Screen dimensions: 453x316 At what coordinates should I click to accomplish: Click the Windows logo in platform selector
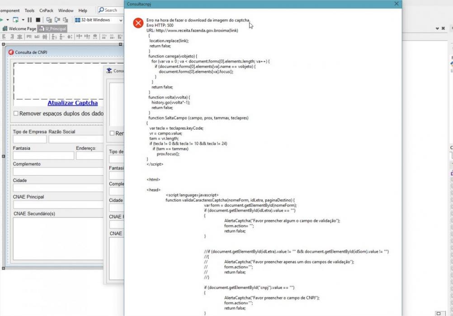(x=77, y=20)
